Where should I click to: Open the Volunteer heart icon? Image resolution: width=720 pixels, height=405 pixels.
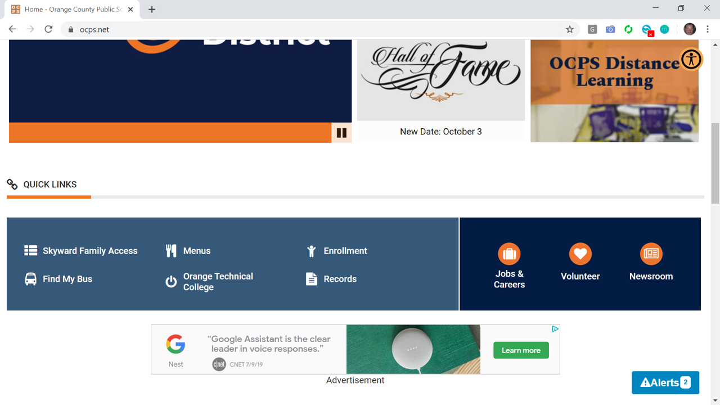(x=580, y=254)
